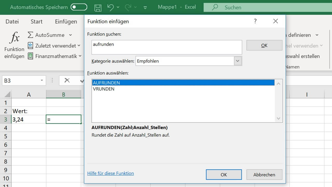The height and width of the screenshot is (187, 332).
Task: Open the Undo history dropdown arrow
Action: tap(118, 7)
